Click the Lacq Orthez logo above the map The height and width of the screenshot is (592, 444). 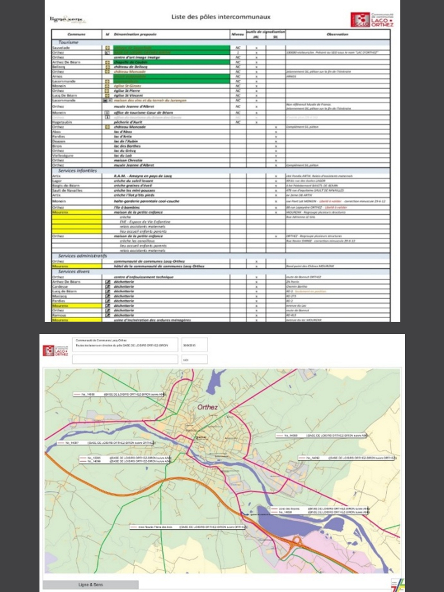pyautogui.click(x=55, y=350)
